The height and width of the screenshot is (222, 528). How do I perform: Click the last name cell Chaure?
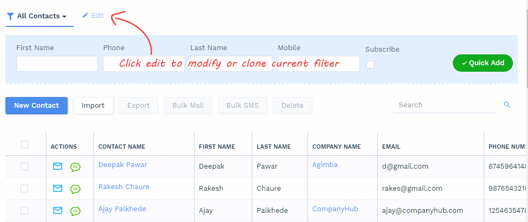click(269, 189)
